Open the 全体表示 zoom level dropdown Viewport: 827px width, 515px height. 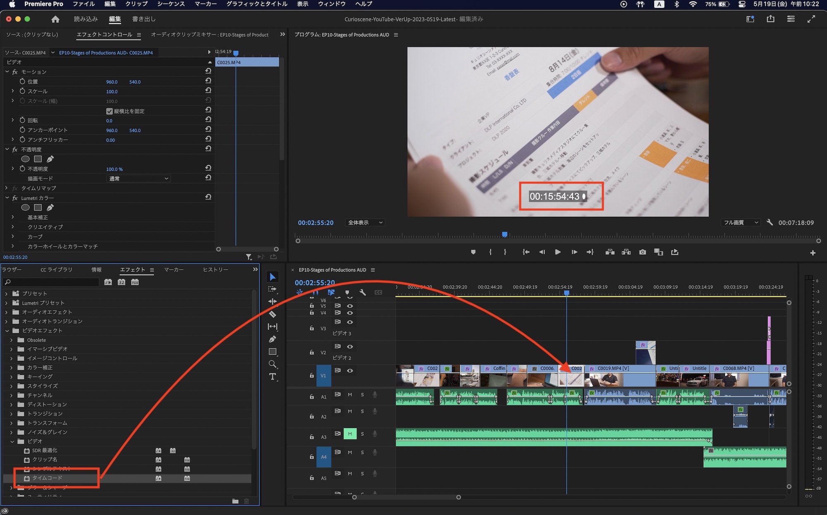tap(365, 222)
